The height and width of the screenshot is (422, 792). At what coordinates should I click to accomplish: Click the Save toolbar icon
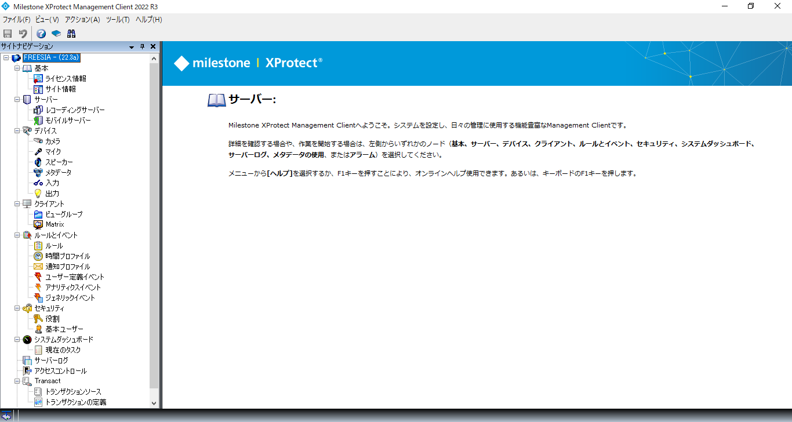point(8,34)
